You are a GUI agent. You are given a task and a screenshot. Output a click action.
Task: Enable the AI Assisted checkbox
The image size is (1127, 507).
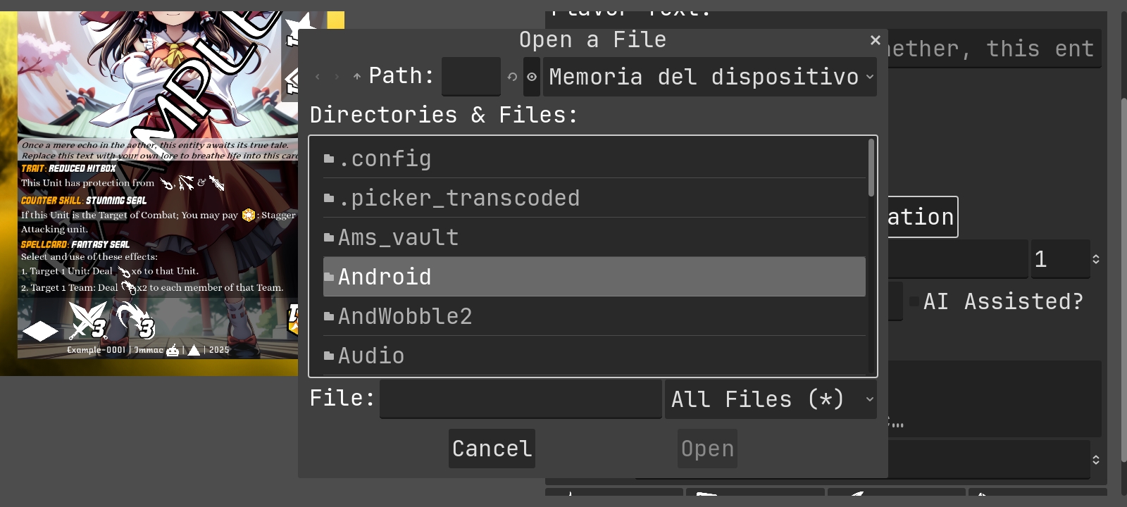point(914,301)
